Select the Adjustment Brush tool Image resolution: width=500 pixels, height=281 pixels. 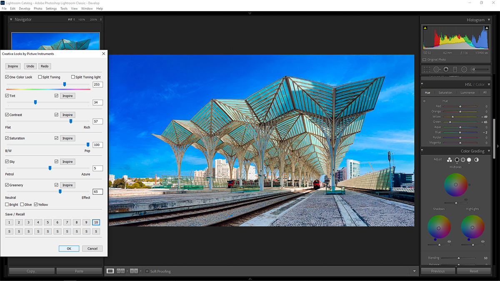coord(473,69)
